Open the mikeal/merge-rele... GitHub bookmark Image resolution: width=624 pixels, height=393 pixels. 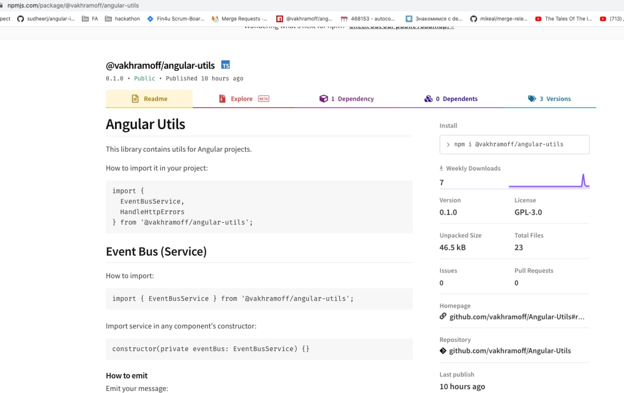499,19
